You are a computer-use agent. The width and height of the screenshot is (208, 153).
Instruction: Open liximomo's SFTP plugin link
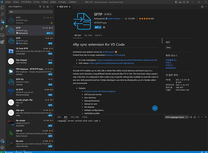tap(115, 55)
